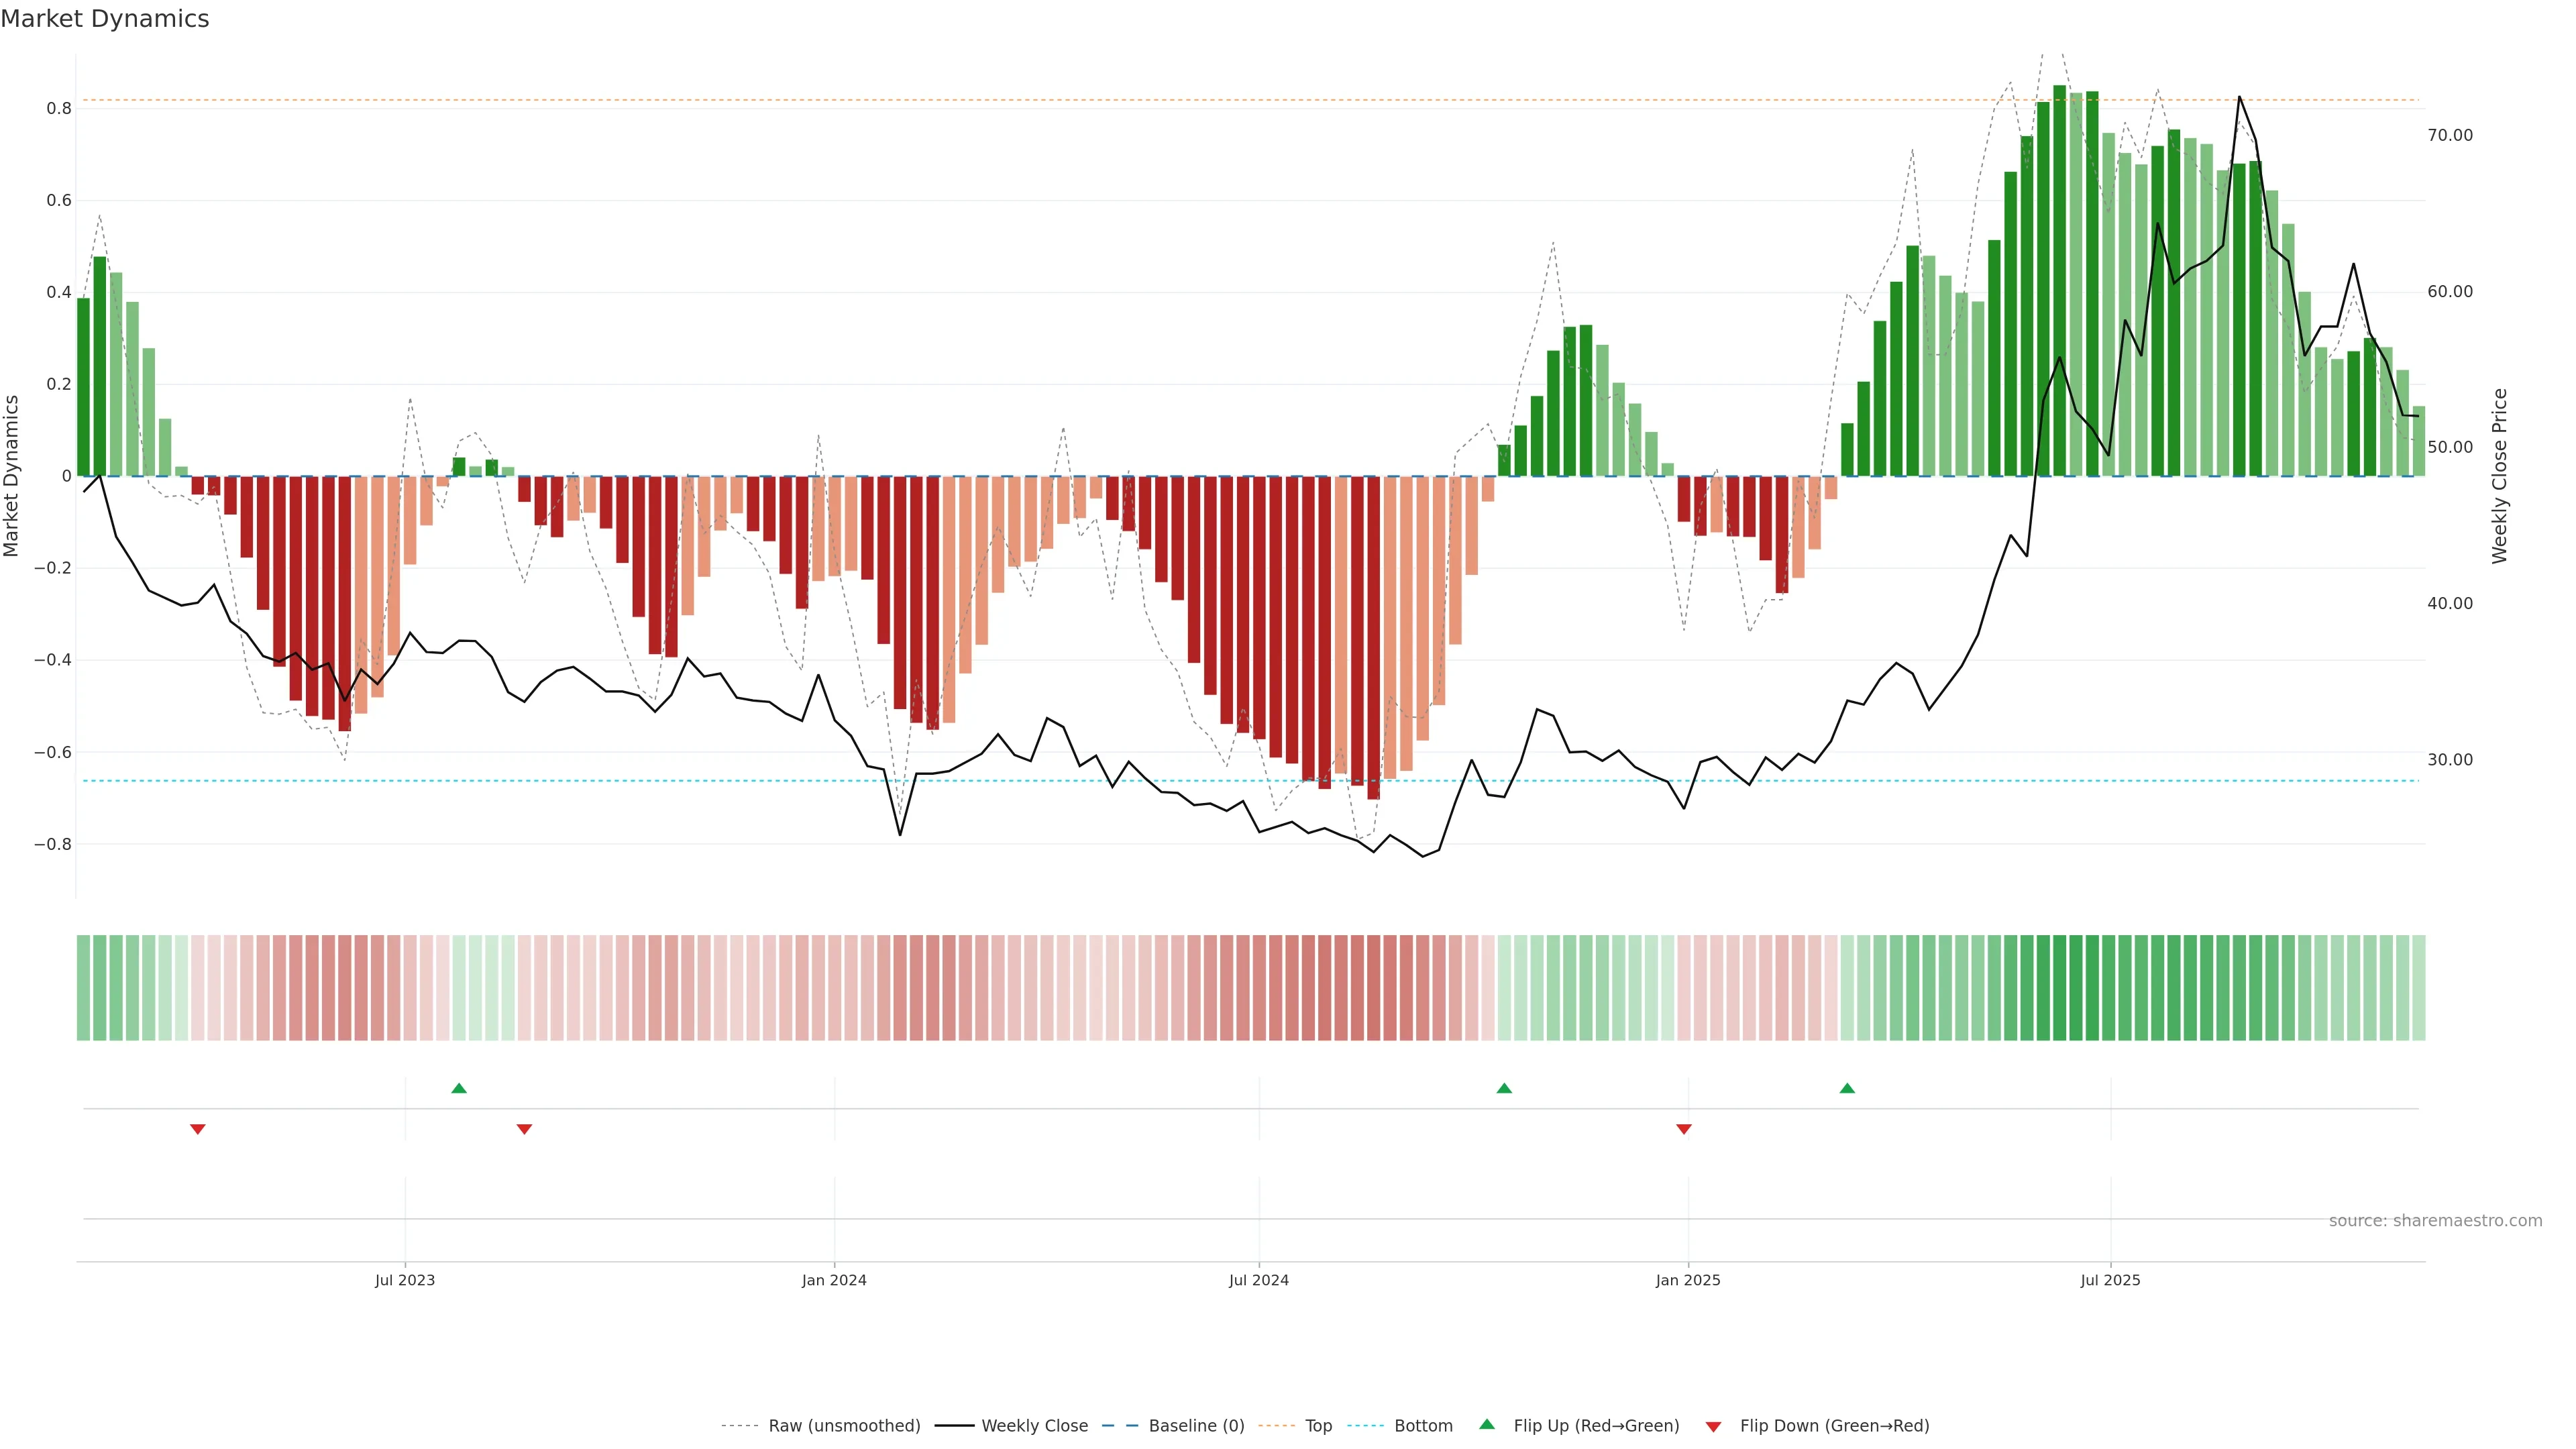Toggle the Top legend entry
The height and width of the screenshot is (1449, 2576).
click(1318, 1426)
